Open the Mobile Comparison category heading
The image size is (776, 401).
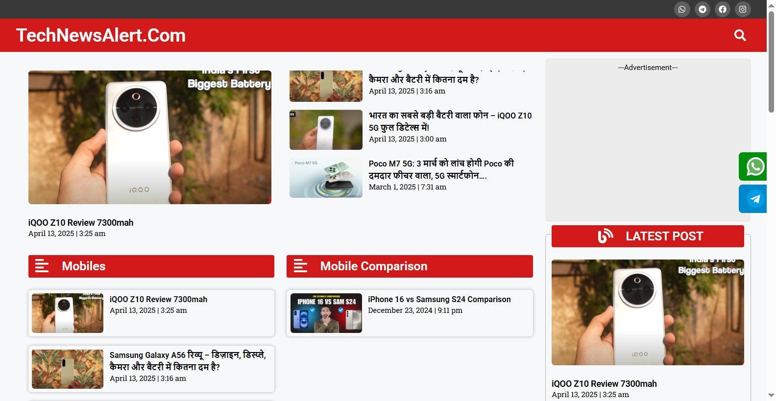point(373,266)
